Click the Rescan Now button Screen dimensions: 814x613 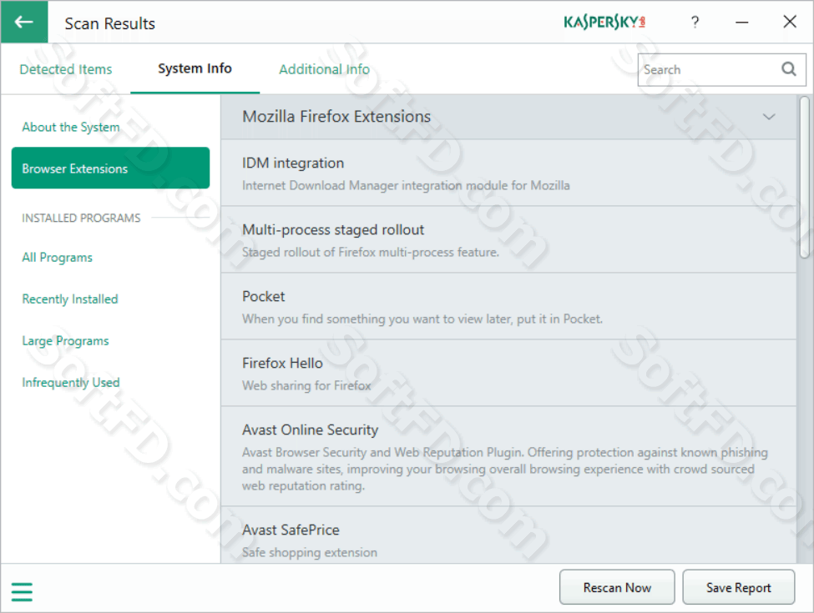point(617,587)
